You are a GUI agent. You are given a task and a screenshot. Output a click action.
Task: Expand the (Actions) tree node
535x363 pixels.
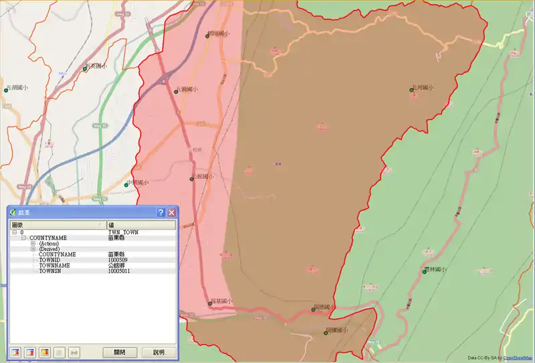coord(33,244)
